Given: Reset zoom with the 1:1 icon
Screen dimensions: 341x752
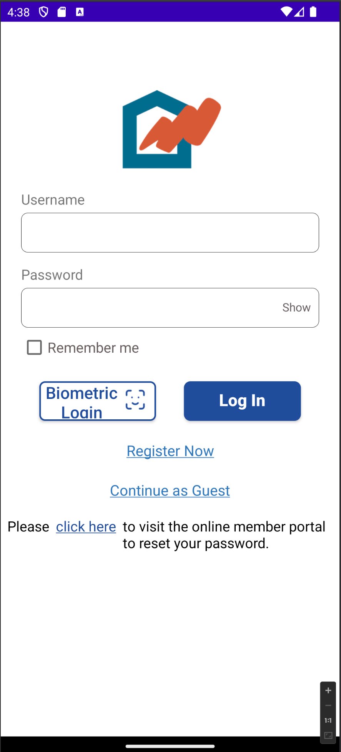Looking at the screenshot, I should click(x=328, y=720).
